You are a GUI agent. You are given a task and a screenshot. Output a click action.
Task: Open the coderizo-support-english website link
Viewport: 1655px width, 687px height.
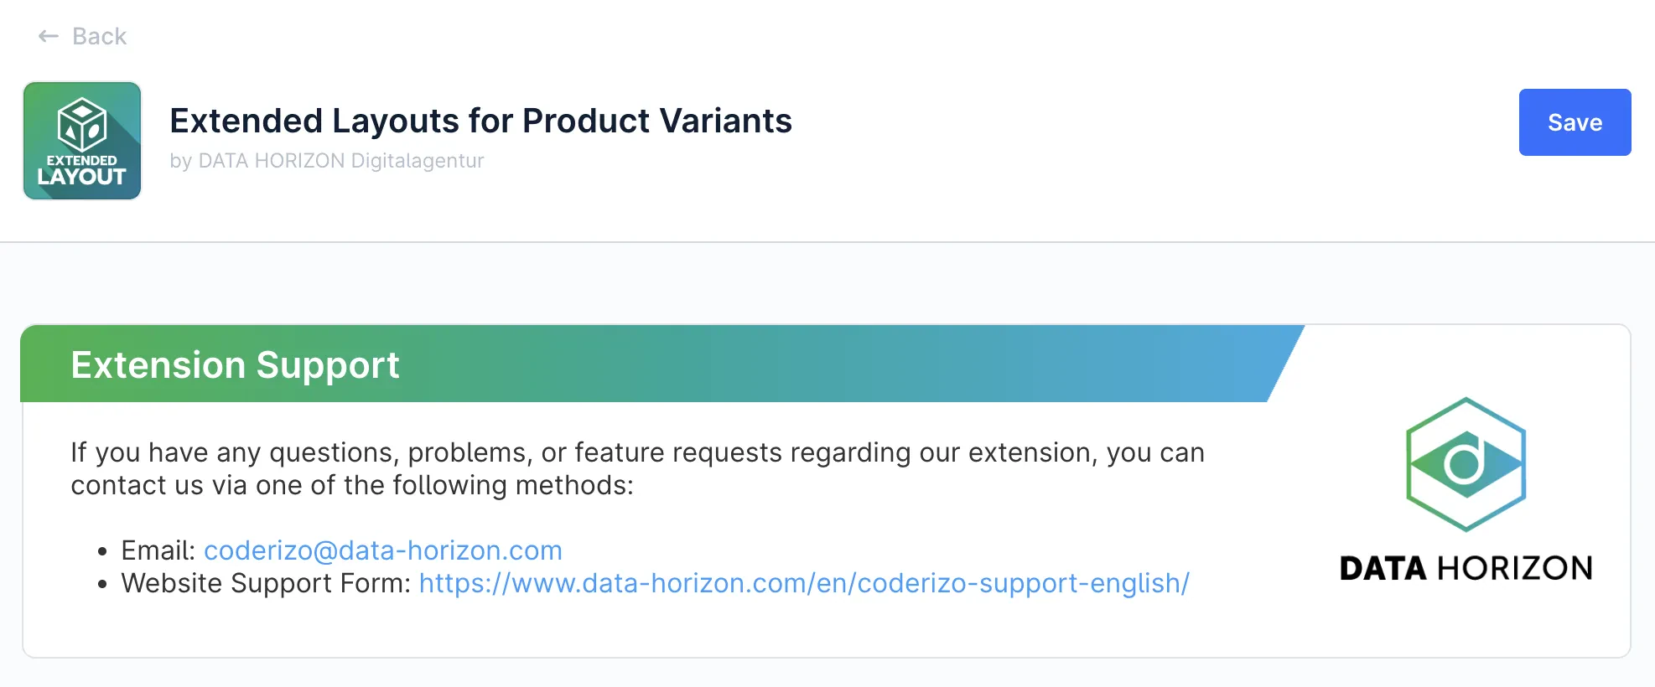[803, 583]
